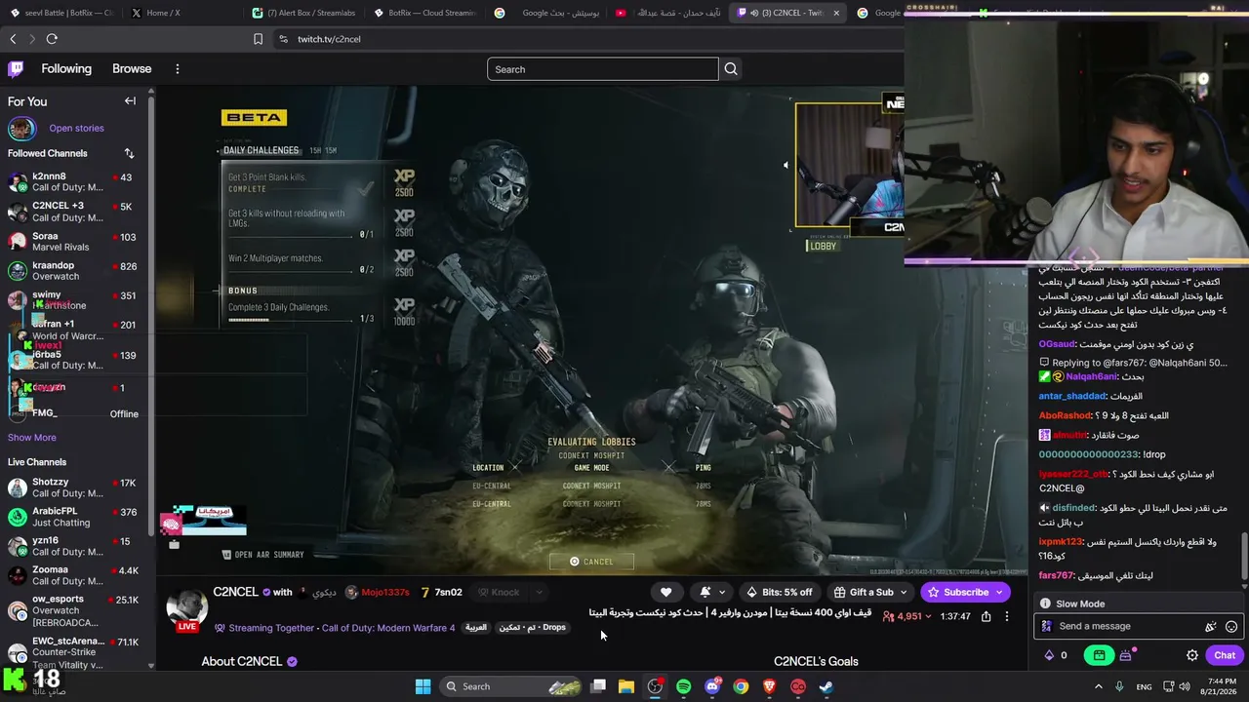Toggle the microphone tray icon
The width and height of the screenshot is (1249, 702).
point(1119,686)
